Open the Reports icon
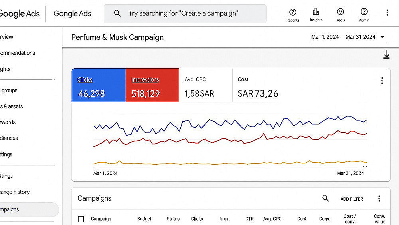This screenshot has height=225, width=399. [292, 12]
